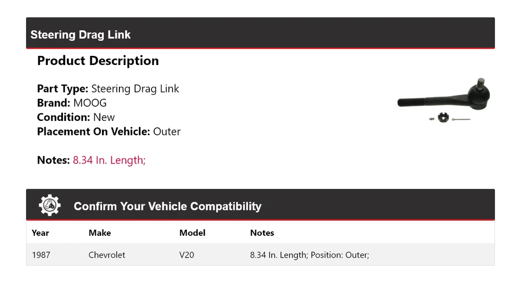Screen dimensions: 521x283
Task: Click the gear compatibility icon
Action: click(50, 205)
